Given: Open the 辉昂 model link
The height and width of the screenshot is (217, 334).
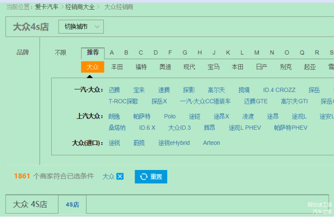Looking at the screenshot, I should point(209,128).
